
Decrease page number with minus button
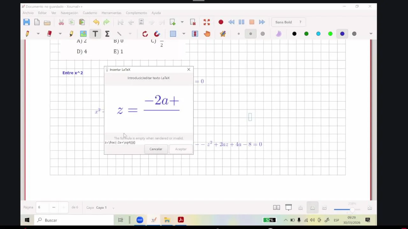tap(54, 207)
